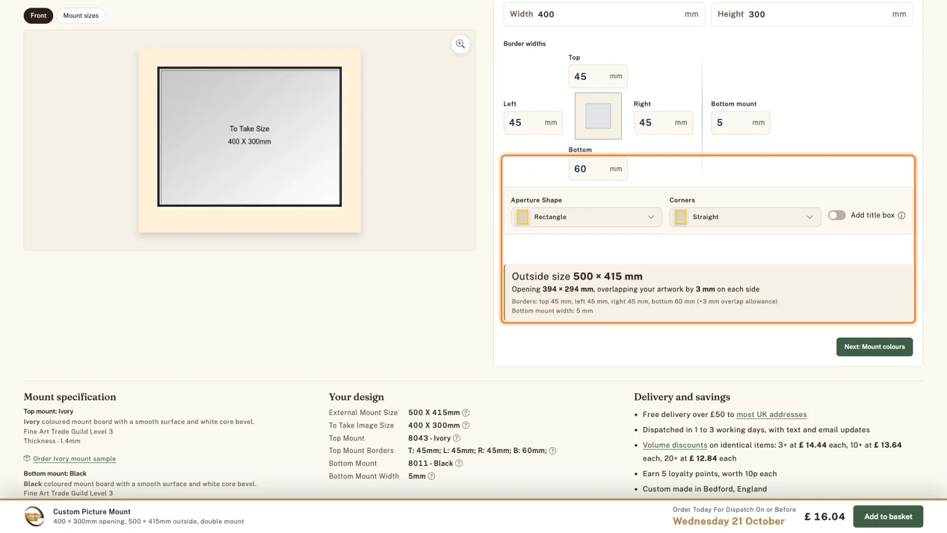
Task: Click the sample icon before Order Ivory mount sample
Action: click(27, 458)
